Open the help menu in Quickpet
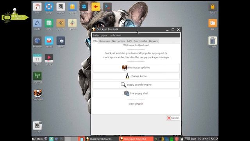Image resolution: width=250 pixels, height=141 pixels. click(x=96, y=35)
